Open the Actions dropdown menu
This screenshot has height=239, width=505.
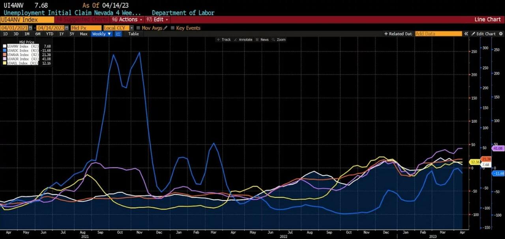(x=127, y=19)
